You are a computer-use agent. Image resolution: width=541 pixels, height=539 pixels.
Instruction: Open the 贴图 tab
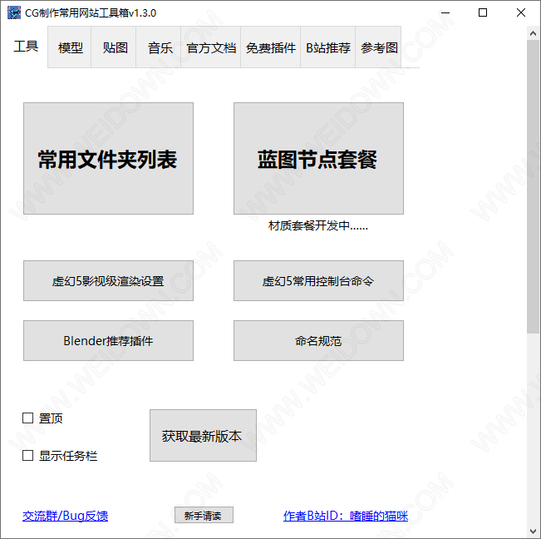pyautogui.click(x=116, y=48)
